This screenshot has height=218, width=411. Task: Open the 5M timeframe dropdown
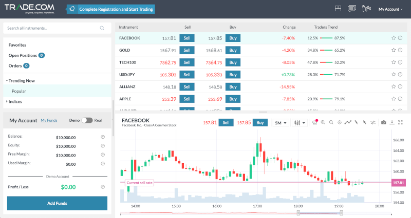[280, 123]
